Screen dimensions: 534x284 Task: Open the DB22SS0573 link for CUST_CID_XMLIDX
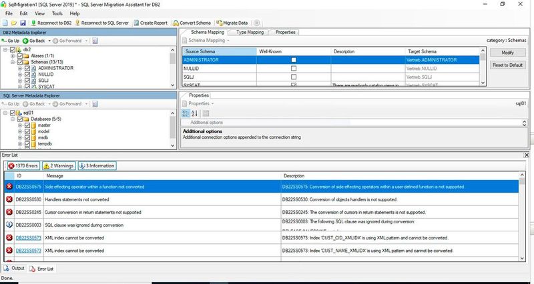(x=29, y=238)
